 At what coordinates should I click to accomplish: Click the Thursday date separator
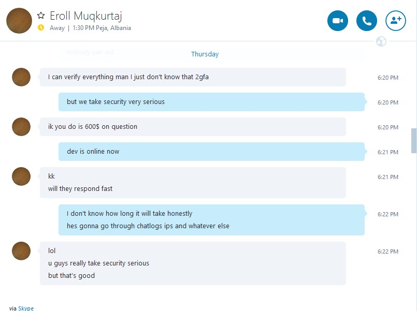[x=205, y=54]
